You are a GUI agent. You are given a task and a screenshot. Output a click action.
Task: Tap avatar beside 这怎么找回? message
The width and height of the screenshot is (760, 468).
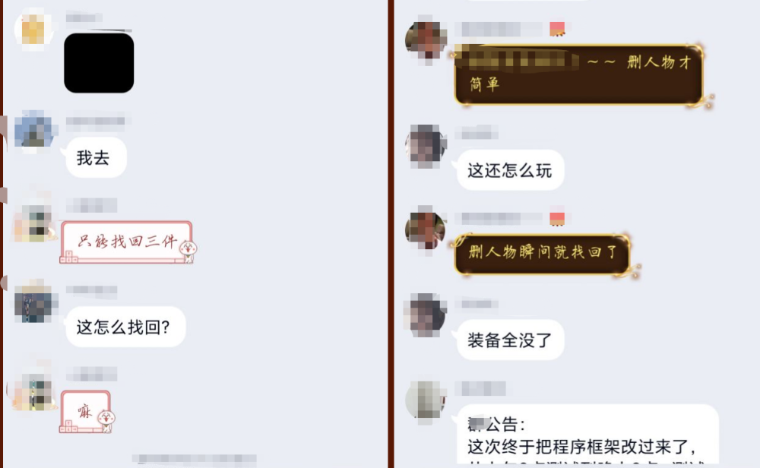point(33,300)
